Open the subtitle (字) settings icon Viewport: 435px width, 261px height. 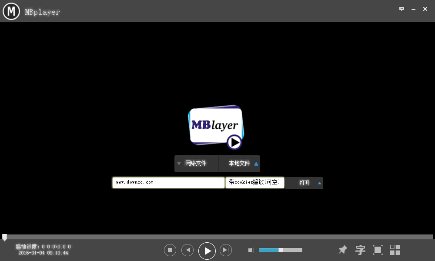[x=360, y=250]
